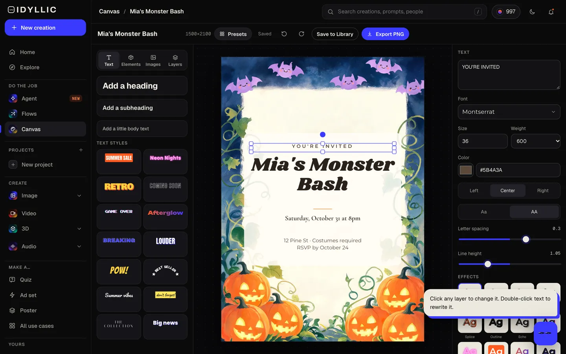The image size is (566, 354).
Task: Click the New project plus box
Action: coord(13,164)
